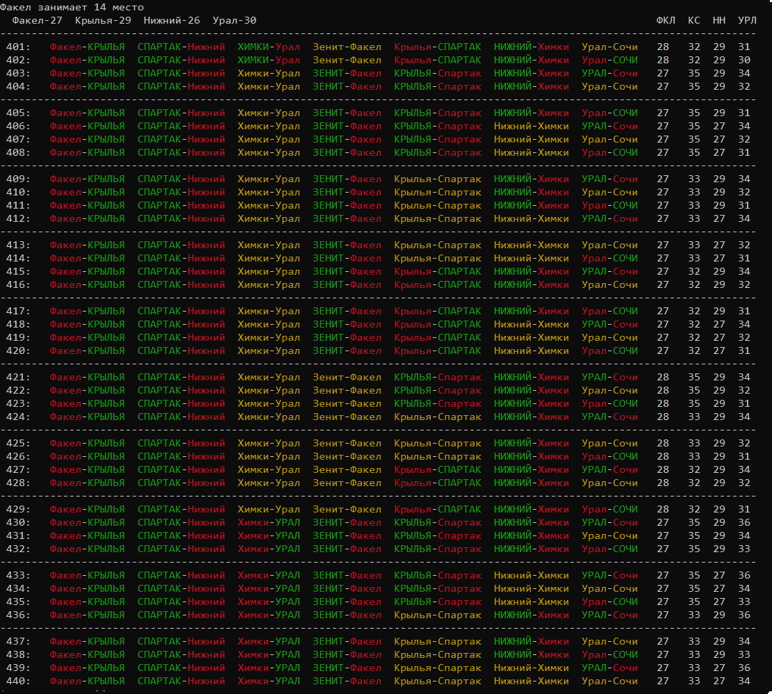Click "Нижний-Химки" in row 433
This screenshot has width=772, height=694.
[x=532, y=576]
